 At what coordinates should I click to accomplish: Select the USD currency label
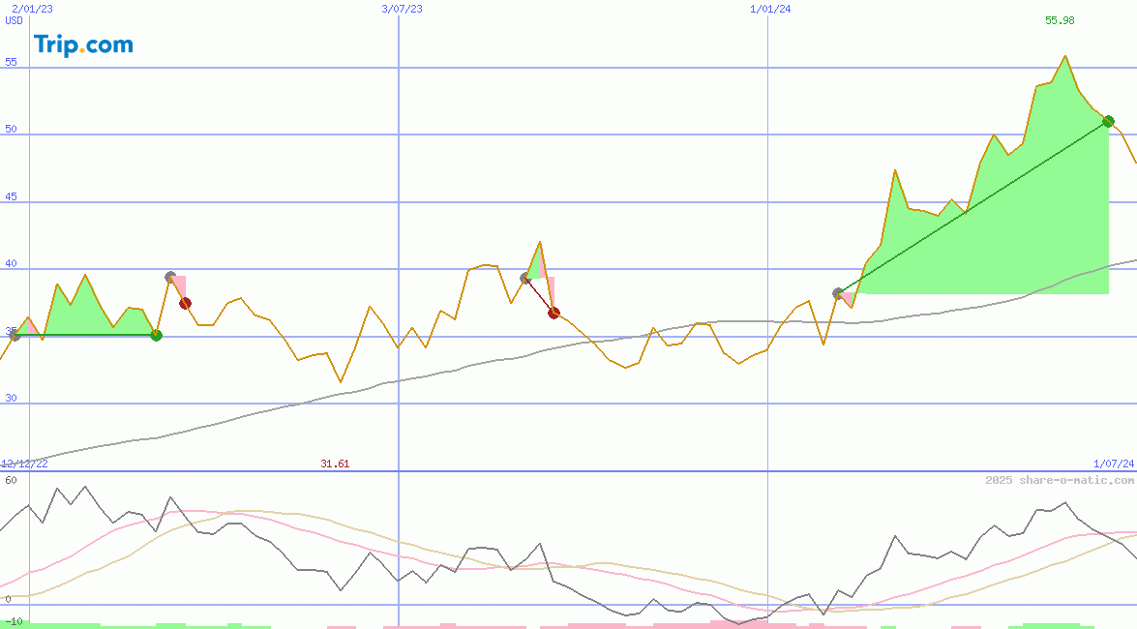(x=12, y=19)
